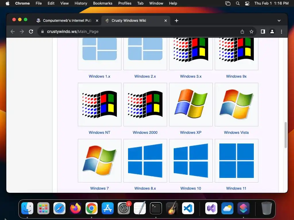294x220 pixels.
Task: Open the Windows 2.x link
Action: tap(145, 76)
